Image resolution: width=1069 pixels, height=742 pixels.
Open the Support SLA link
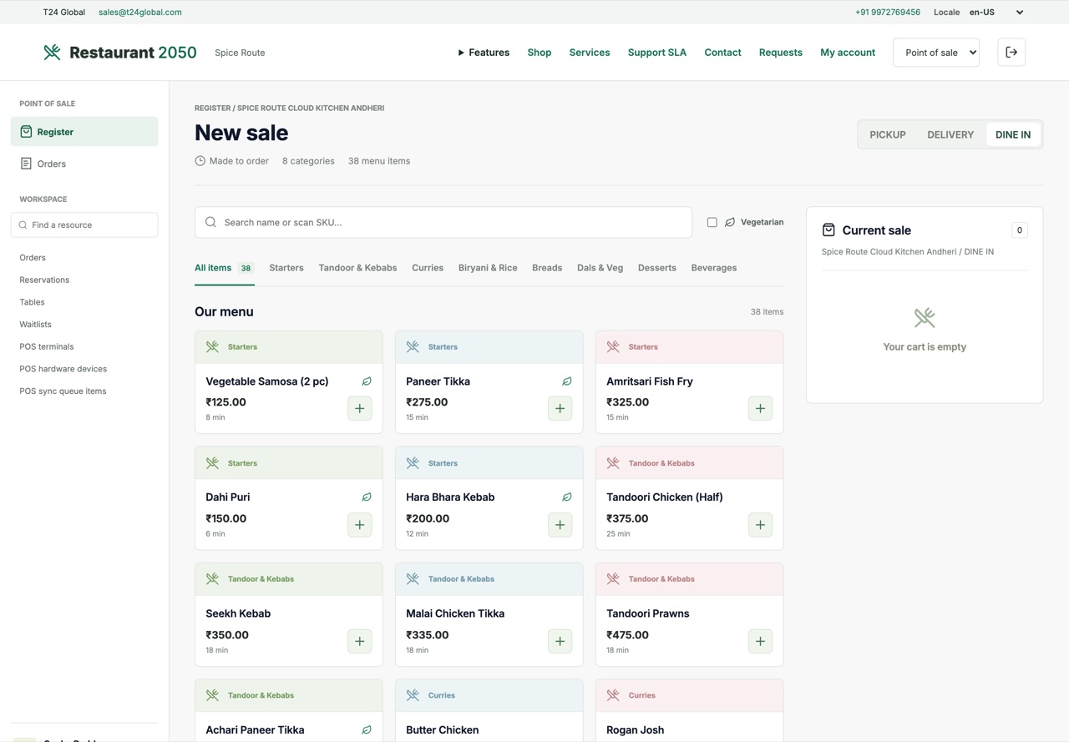(657, 53)
